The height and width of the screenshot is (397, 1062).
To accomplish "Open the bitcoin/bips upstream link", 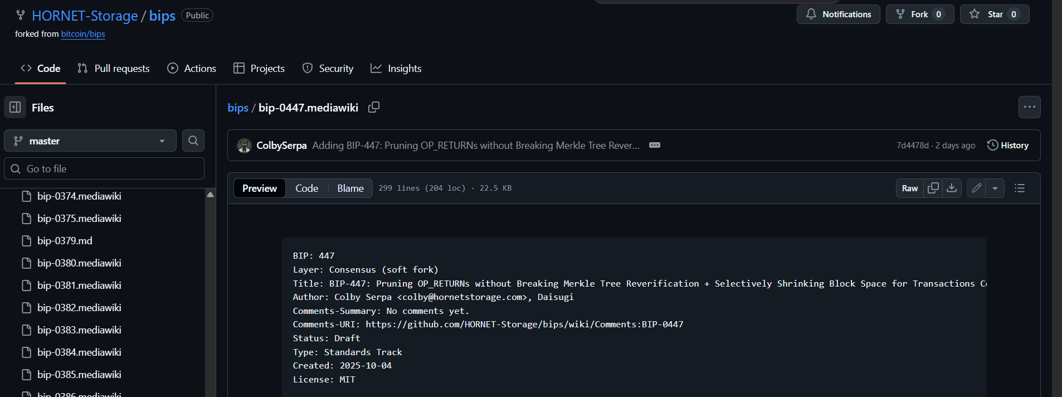I will 83,34.
